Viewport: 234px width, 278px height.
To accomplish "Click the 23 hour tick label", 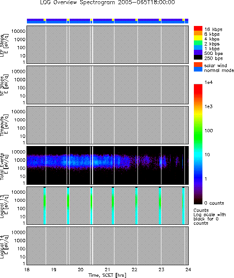I will [x=161, y=269].
